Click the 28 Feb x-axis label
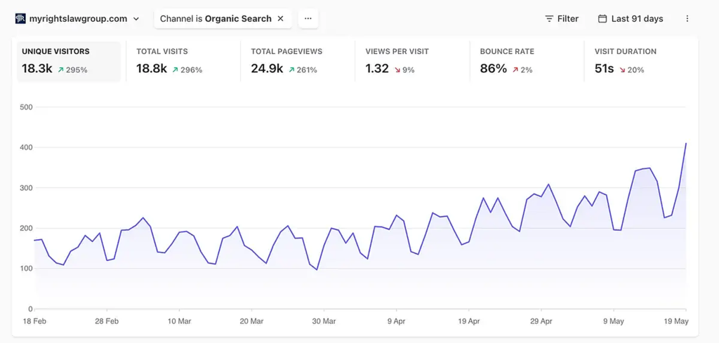This screenshot has height=343, width=719. 107,321
